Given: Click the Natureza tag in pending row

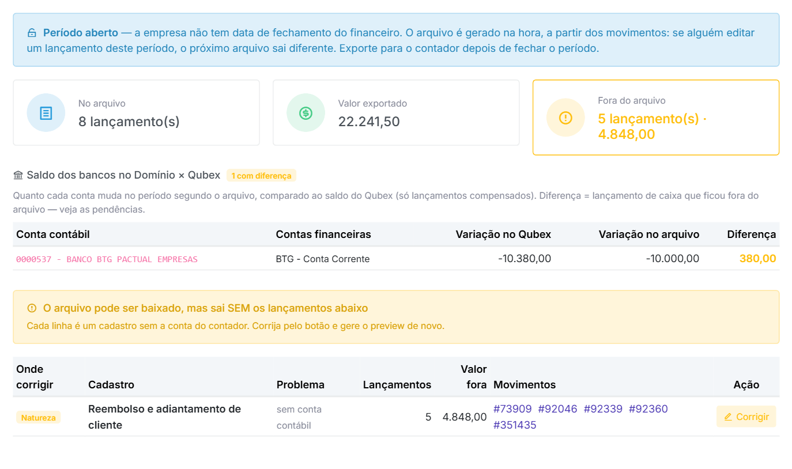Looking at the screenshot, I should pyautogui.click(x=38, y=418).
